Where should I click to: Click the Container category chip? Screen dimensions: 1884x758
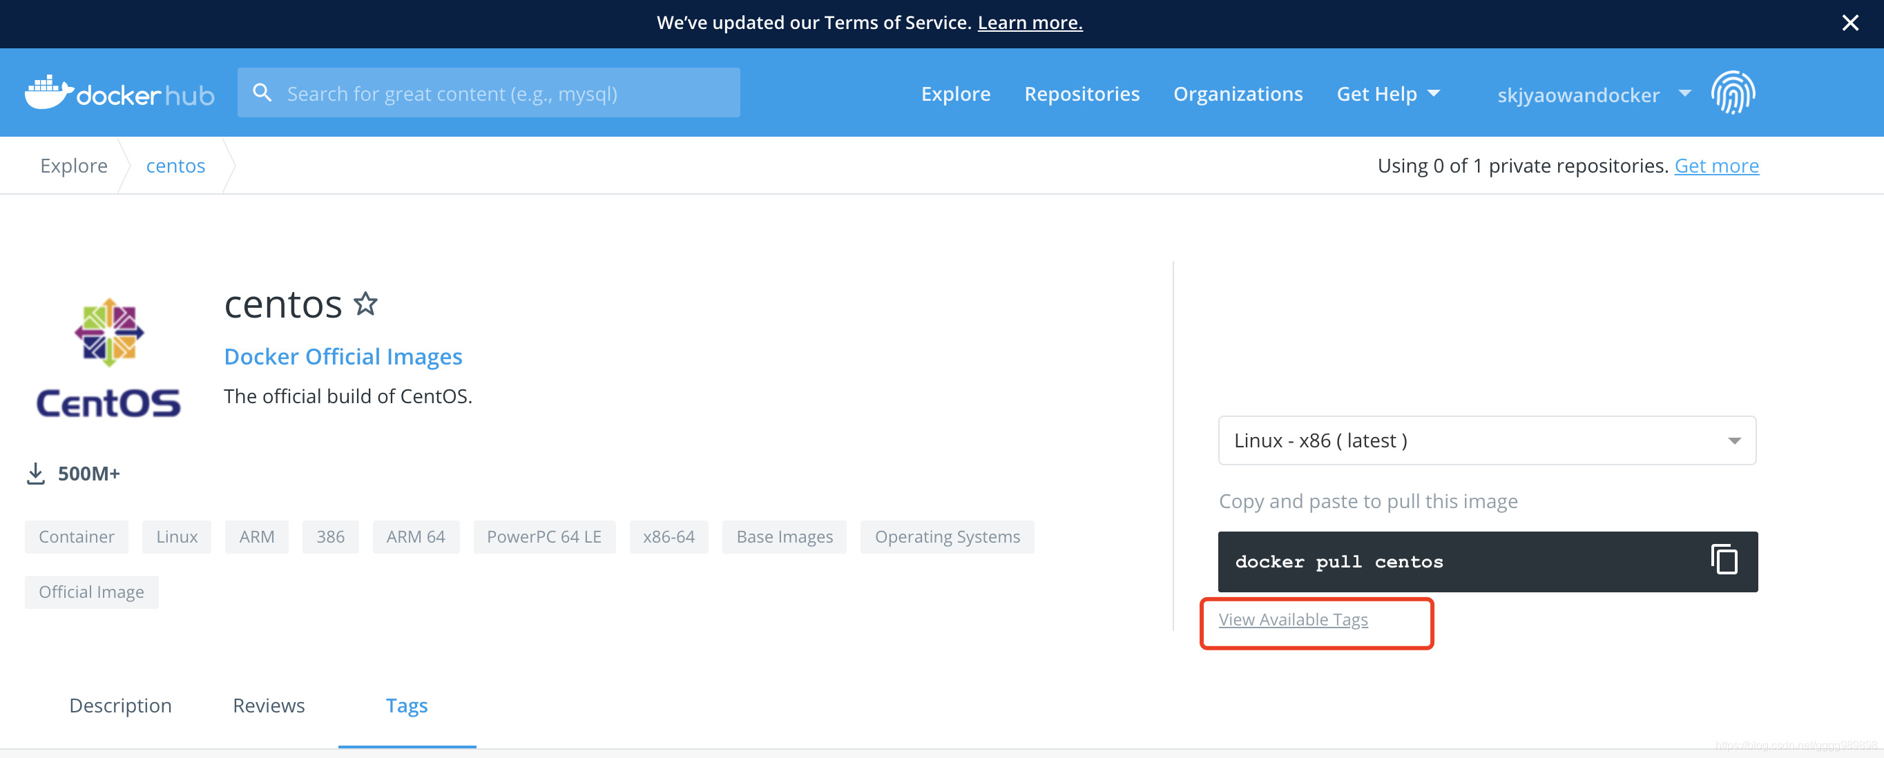tap(77, 536)
